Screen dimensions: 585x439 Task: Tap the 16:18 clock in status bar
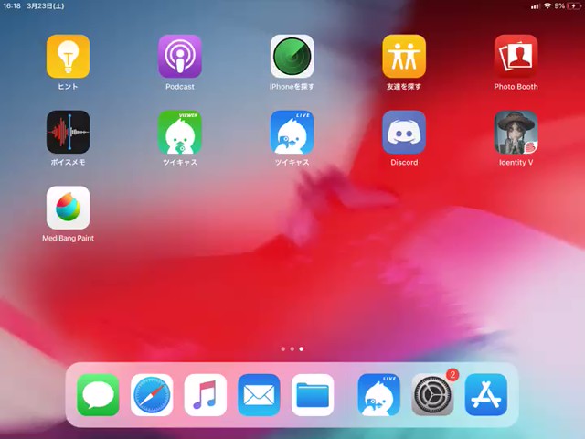coord(12,6)
